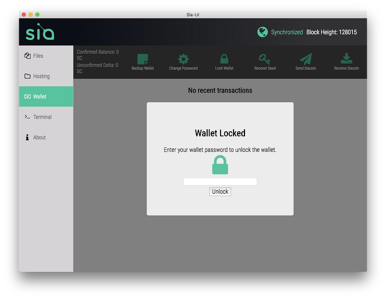The height and width of the screenshot is (299, 386).
Task: Click the Sia-UI window title
Action: click(193, 15)
